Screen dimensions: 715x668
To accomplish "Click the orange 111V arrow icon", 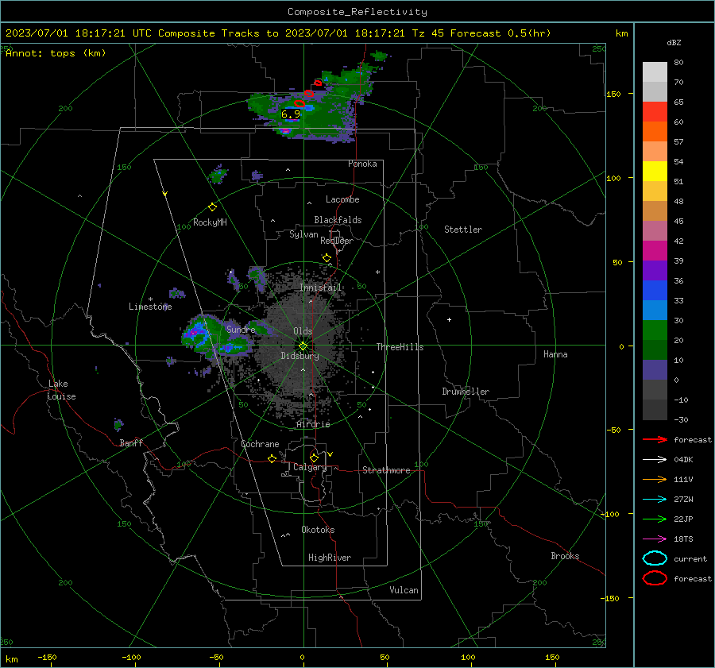I will (655, 479).
